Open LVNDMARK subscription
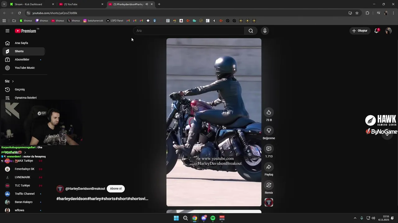Screen dimensions: 398x223 [24, 177]
